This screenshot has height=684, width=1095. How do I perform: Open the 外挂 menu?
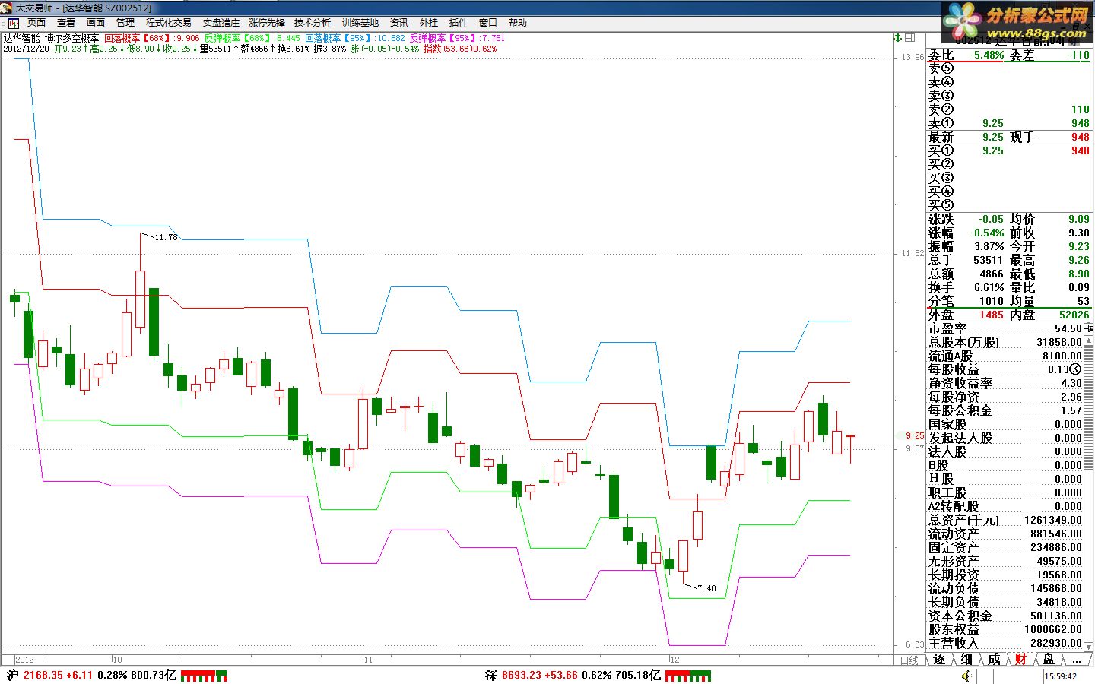click(429, 23)
